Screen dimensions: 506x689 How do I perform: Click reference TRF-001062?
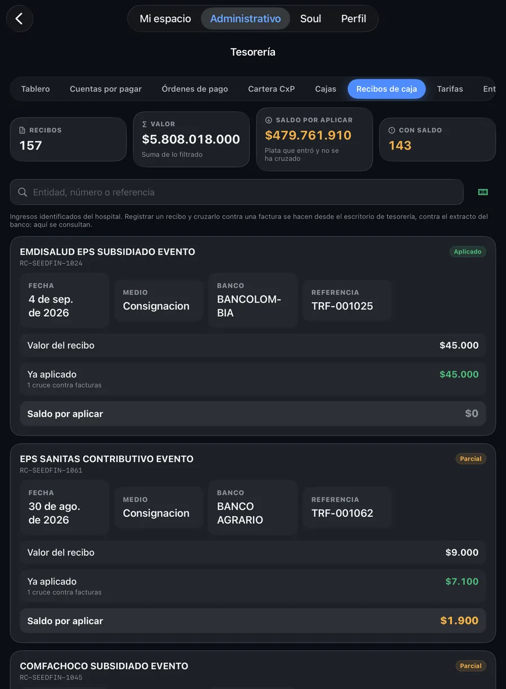pyautogui.click(x=342, y=513)
